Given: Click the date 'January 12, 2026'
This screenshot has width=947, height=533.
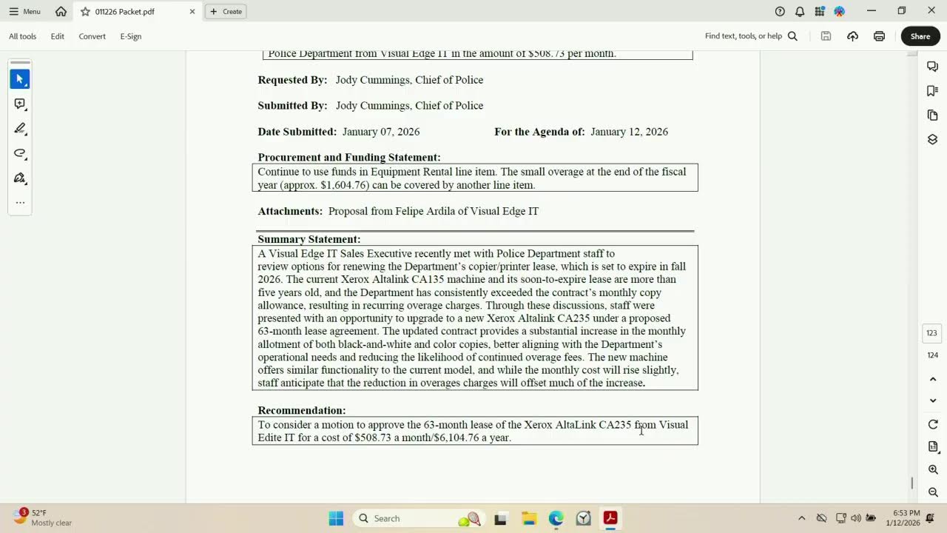Looking at the screenshot, I should click(629, 132).
